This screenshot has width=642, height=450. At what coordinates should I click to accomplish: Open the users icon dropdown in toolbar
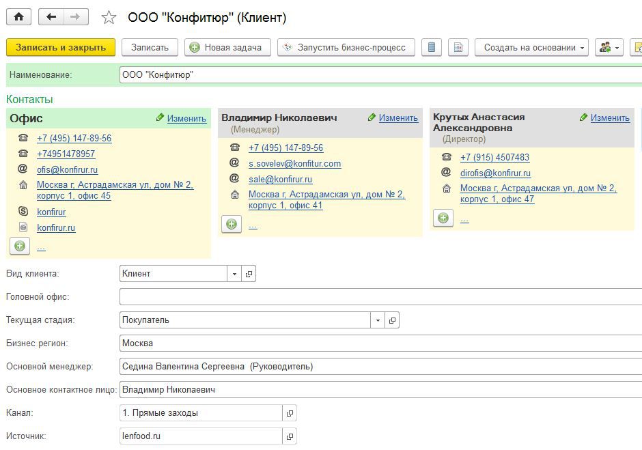pos(609,47)
